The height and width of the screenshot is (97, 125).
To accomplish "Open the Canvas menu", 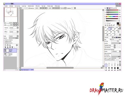I will pos(17,6).
